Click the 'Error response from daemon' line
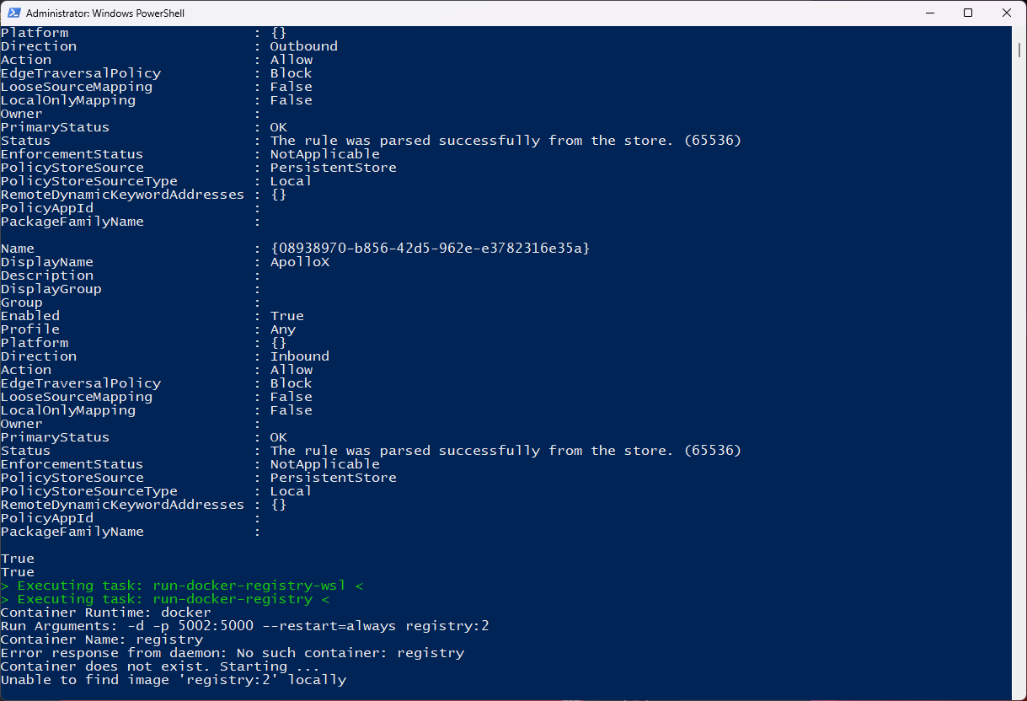1027x701 pixels. [x=232, y=653]
